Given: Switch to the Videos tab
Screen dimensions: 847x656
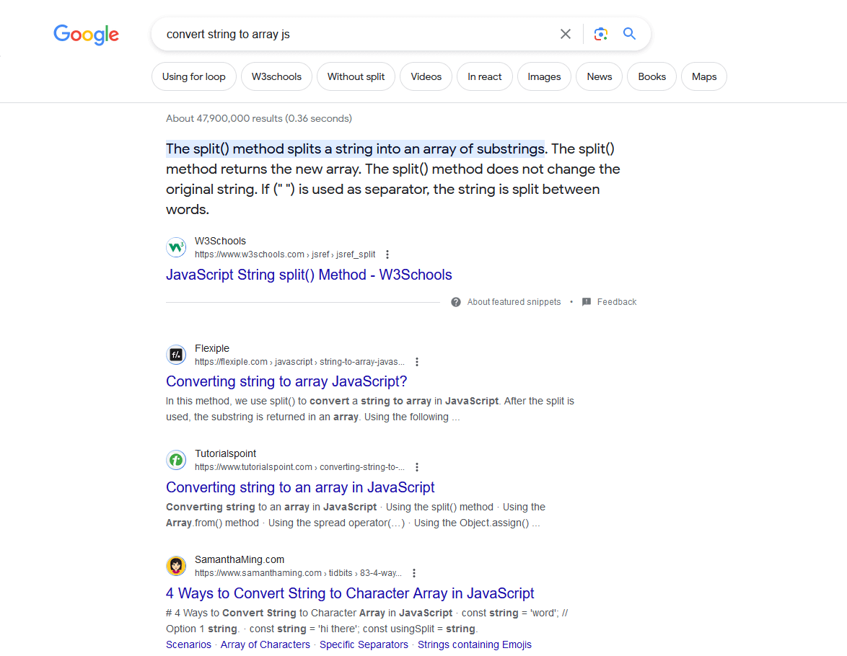Looking at the screenshot, I should (426, 76).
